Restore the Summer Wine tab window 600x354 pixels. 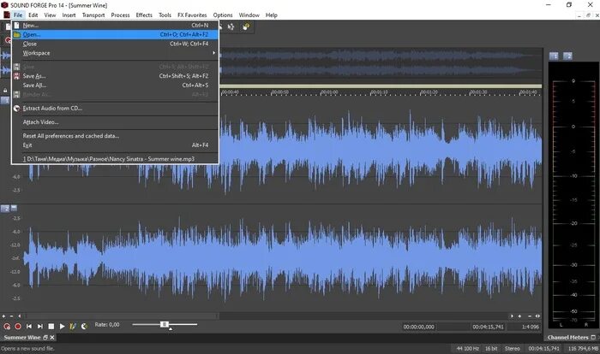click(45, 338)
